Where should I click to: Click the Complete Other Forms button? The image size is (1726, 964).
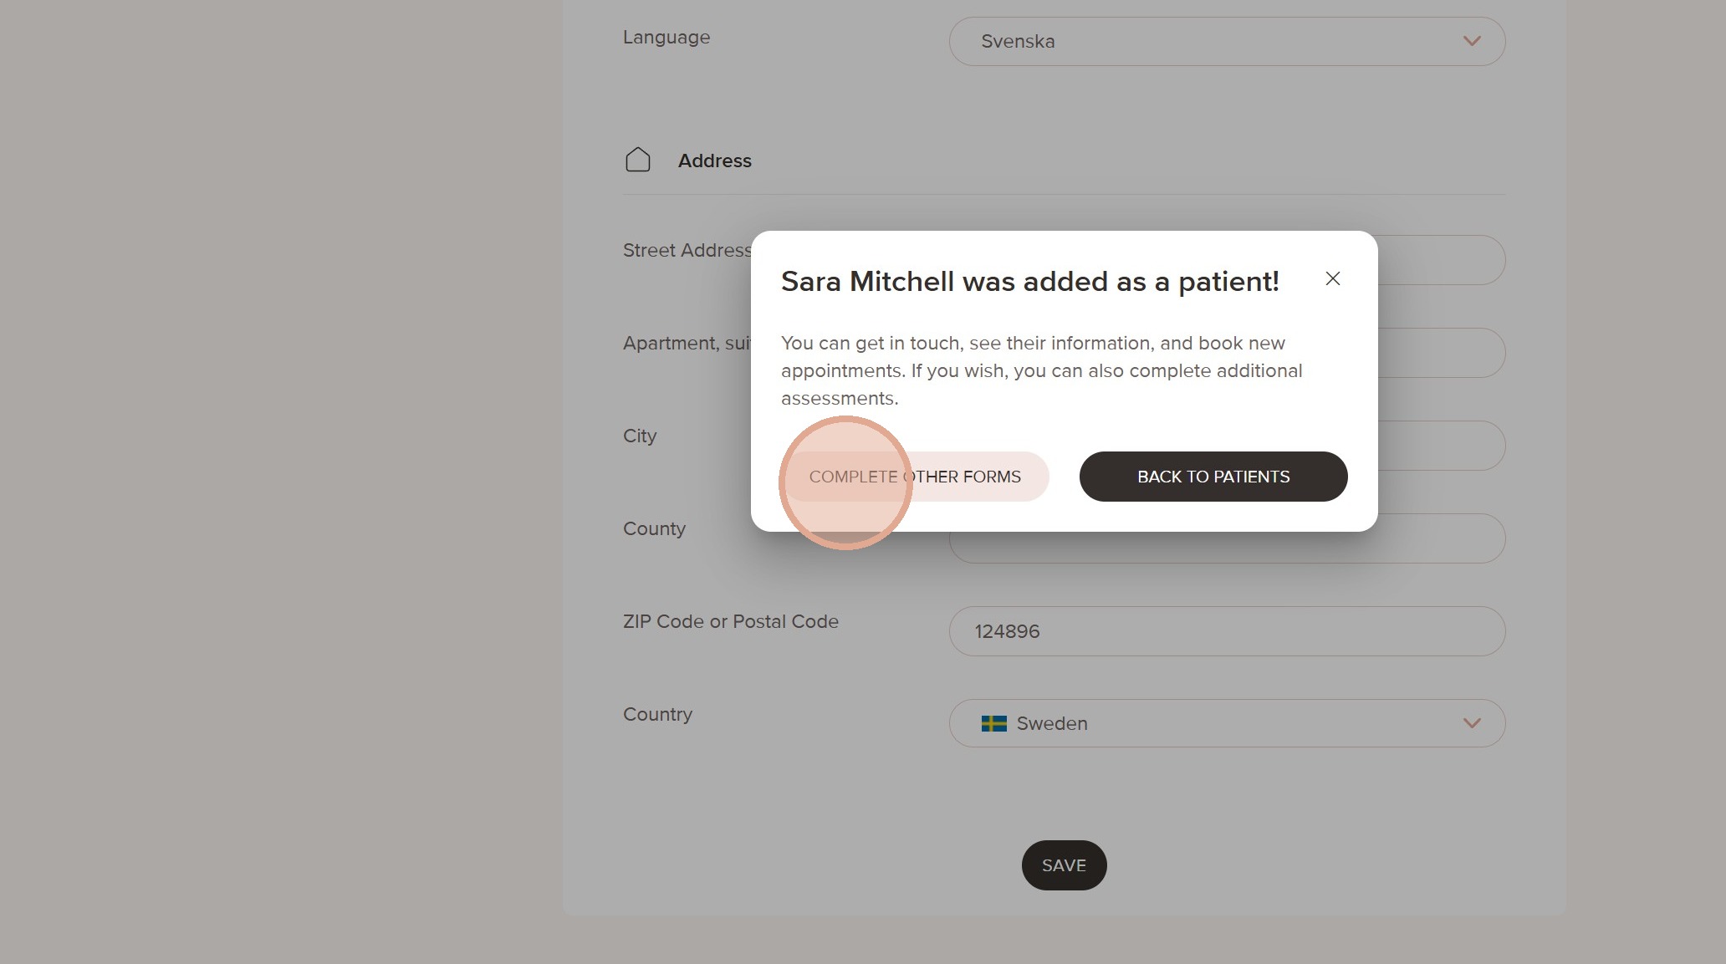tap(916, 477)
